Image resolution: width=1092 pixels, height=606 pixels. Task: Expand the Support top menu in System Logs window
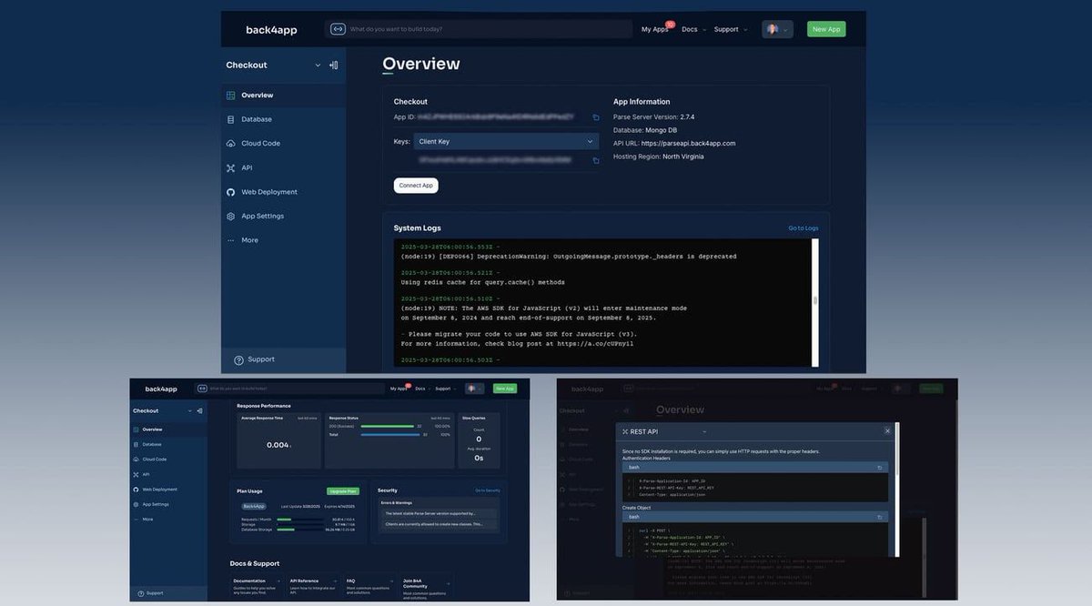(731, 29)
